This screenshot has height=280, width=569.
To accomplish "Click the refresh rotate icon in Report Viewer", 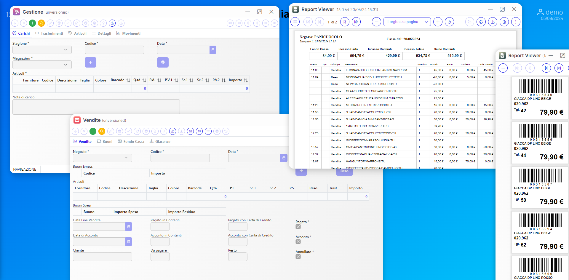I will click(x=449, y=22).
